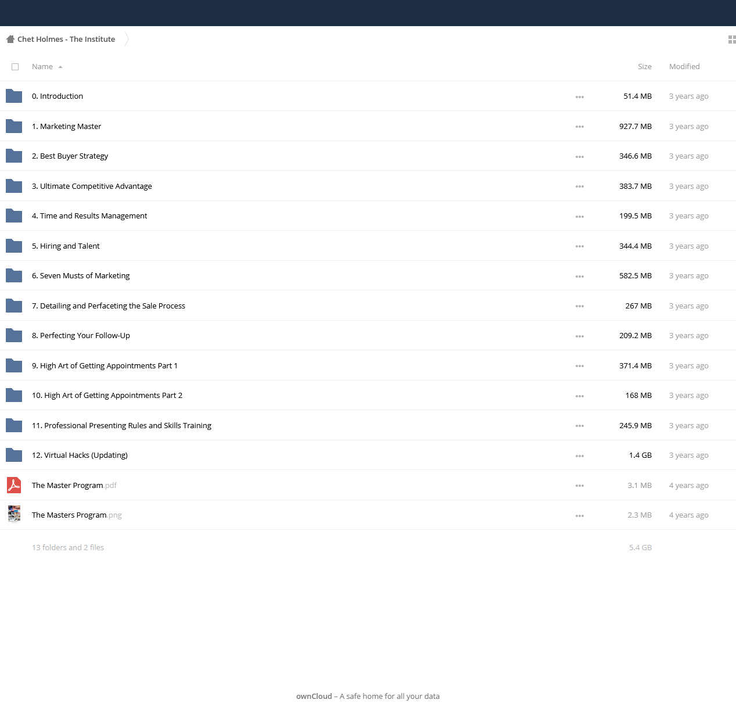Image resolution: width=736 pixels, height=714 pixels.
Task: Click the 51.4 MB size value
Action: (638, 96)
